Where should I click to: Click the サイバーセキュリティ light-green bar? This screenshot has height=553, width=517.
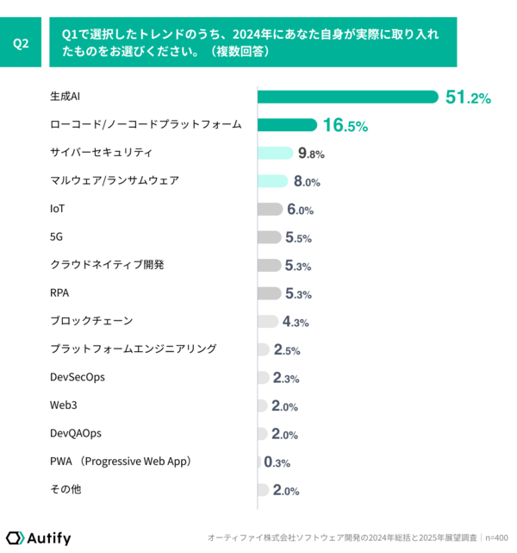click(275, 153)
